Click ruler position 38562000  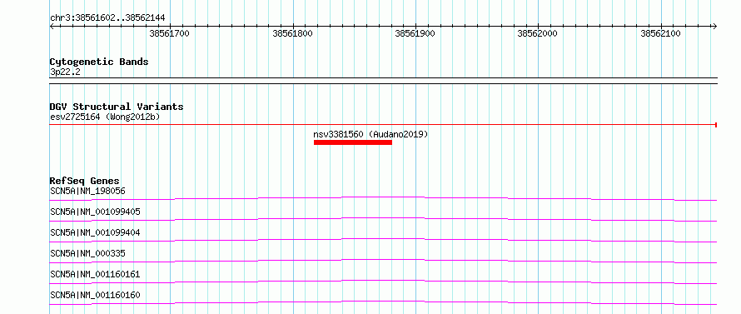click(537, 33)
